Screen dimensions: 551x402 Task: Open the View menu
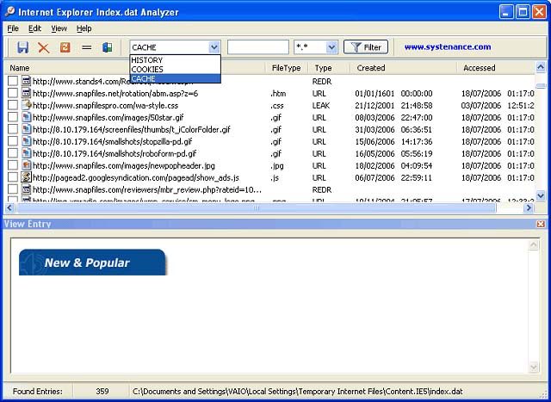pyautogui.click(x=59, y=28)
